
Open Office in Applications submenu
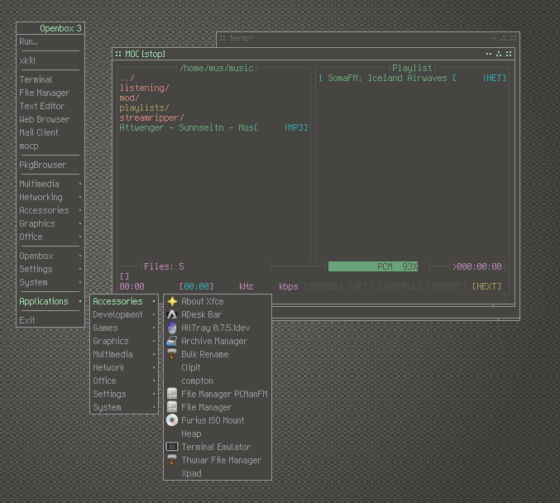coord(124,381)
